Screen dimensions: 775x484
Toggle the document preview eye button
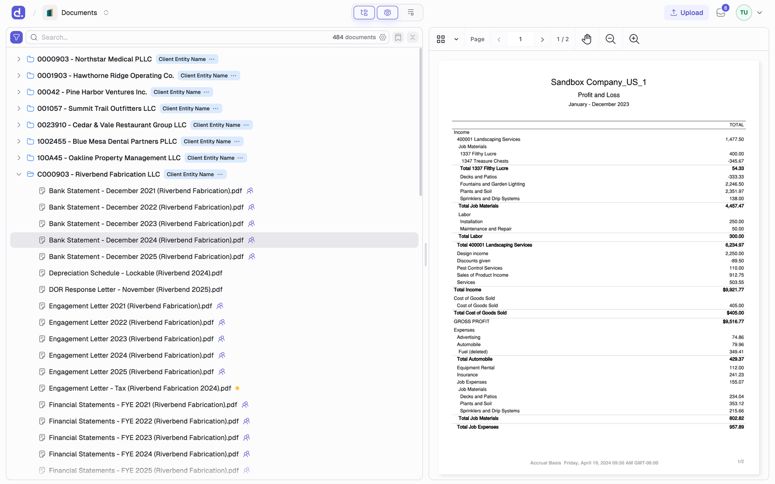[387, 13]
